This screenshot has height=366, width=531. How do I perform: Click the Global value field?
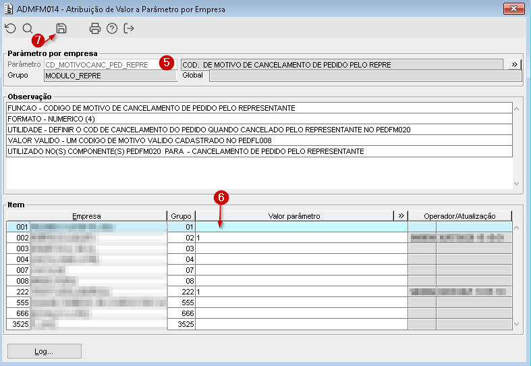pyautogui.click(x=366, y=76)
